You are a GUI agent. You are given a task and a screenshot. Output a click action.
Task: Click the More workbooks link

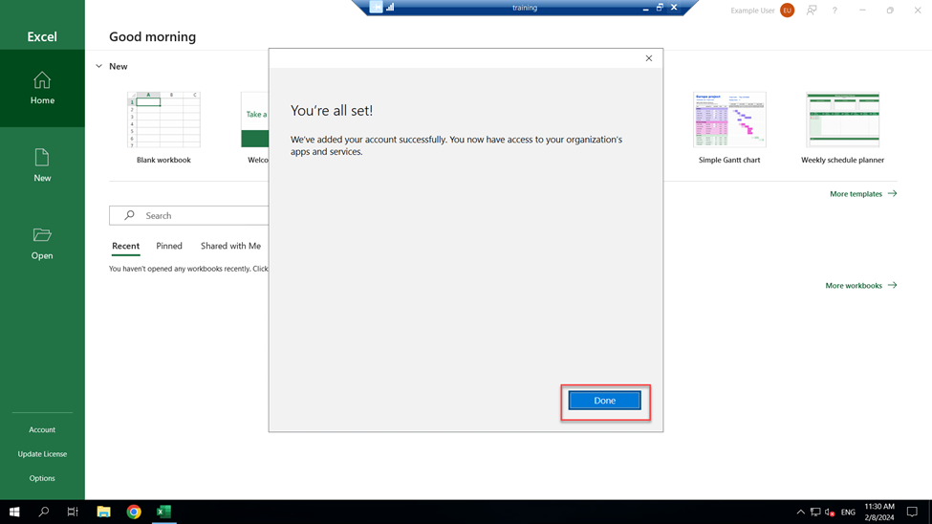coord(860,286)
